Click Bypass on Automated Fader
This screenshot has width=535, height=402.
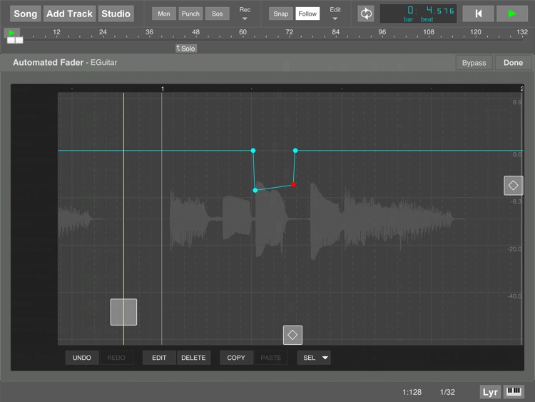point(474,63)
